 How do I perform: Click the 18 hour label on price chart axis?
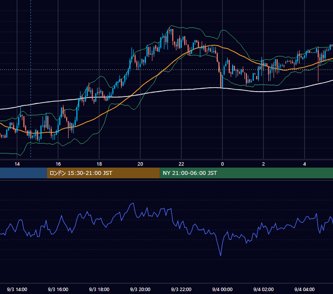(99, 164)
